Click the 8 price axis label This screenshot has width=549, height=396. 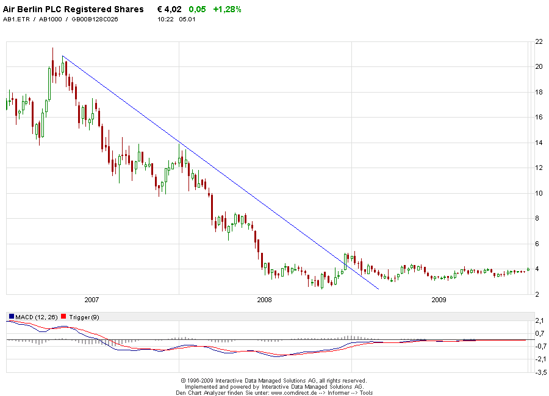click(537, 218)
